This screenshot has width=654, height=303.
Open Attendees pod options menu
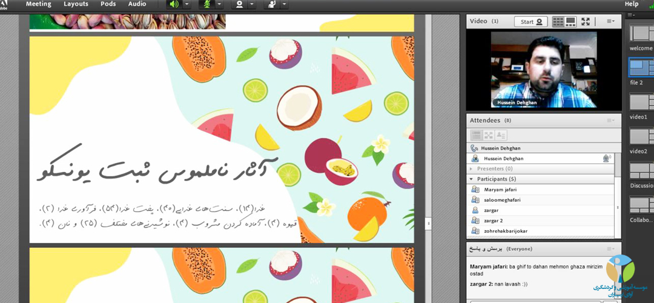point(610,121)
